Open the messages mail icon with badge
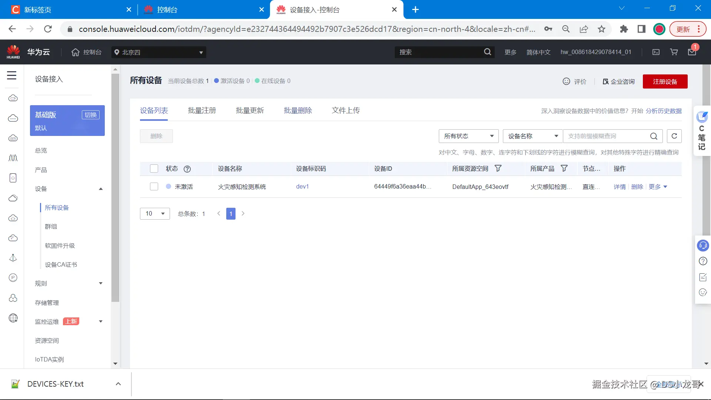 point(692,52)
